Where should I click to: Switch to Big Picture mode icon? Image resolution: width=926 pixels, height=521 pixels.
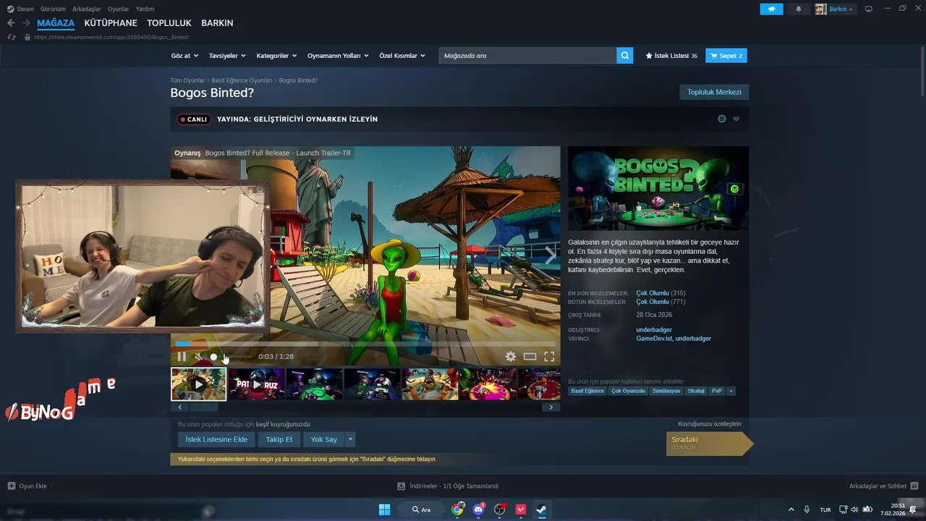869,9
